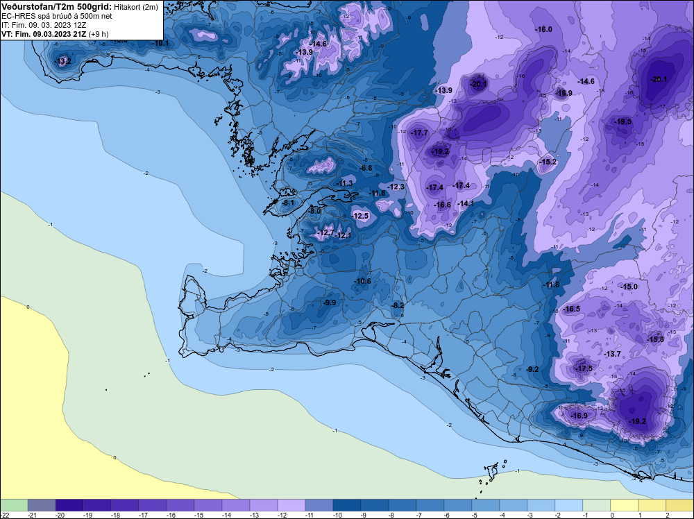Pick the dark blue legend swatch between -10 and -9

[x=346, y=505]
